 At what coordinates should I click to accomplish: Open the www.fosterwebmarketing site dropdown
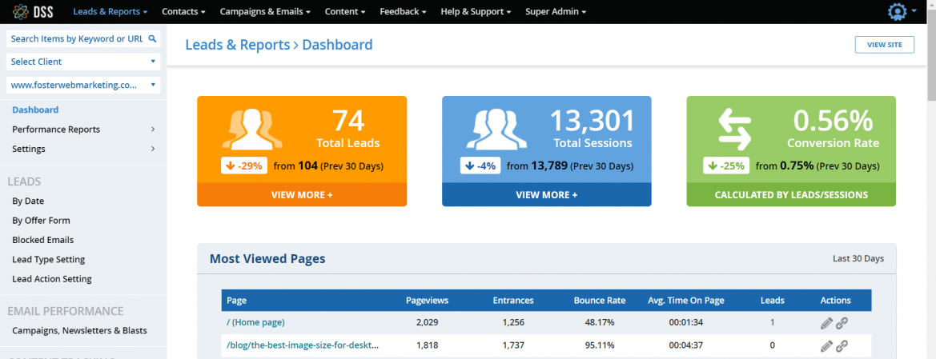[83, 85]
